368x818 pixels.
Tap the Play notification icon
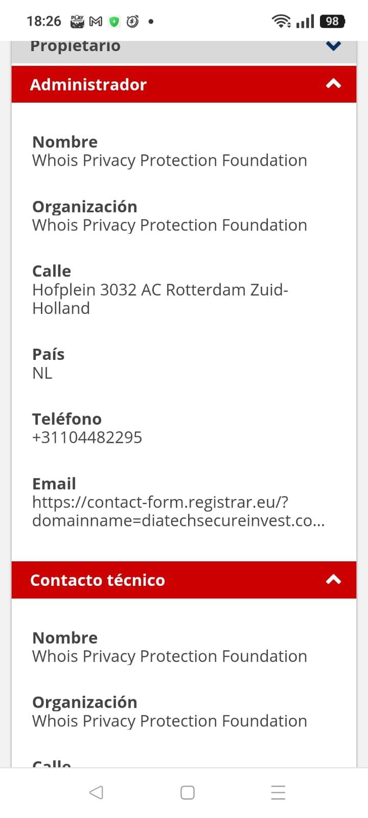(77, 21)
